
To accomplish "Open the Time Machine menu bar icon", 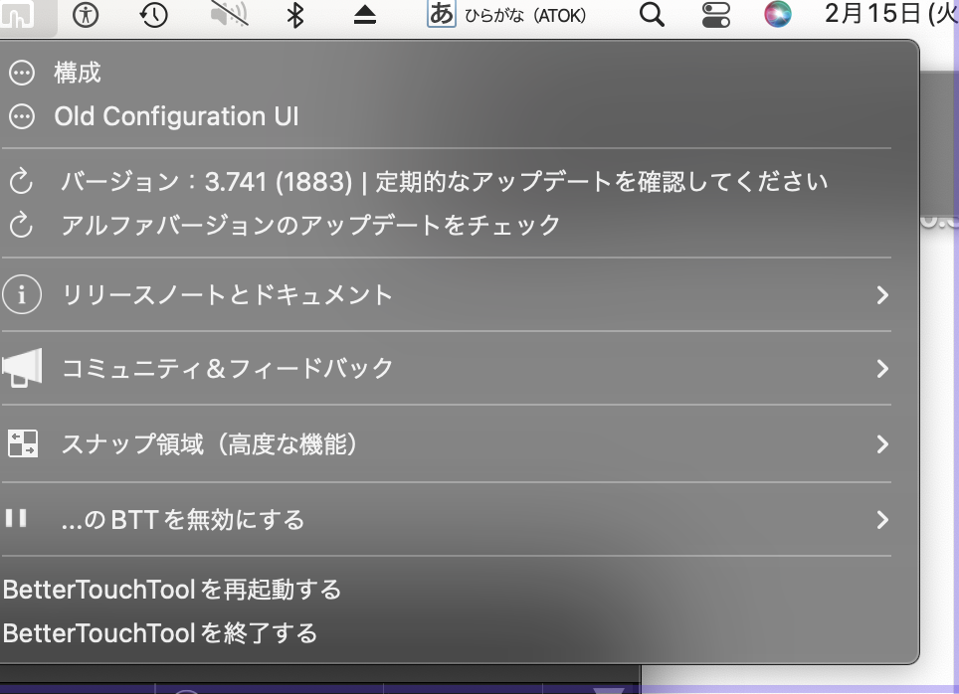I will pos(153,15).
